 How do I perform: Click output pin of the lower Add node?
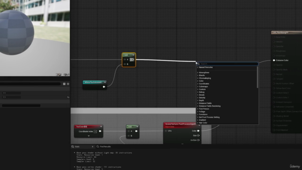pos(136,131)
